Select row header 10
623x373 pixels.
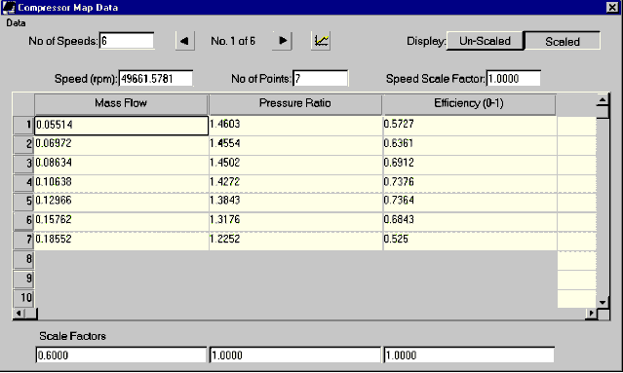[x=23, y=298]
